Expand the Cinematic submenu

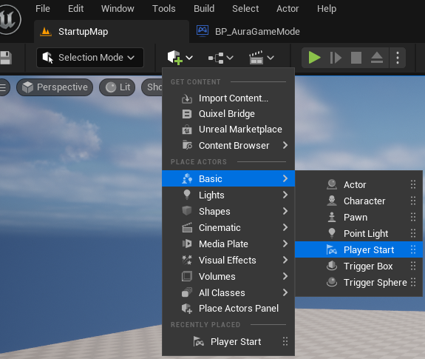pos(228,227)
